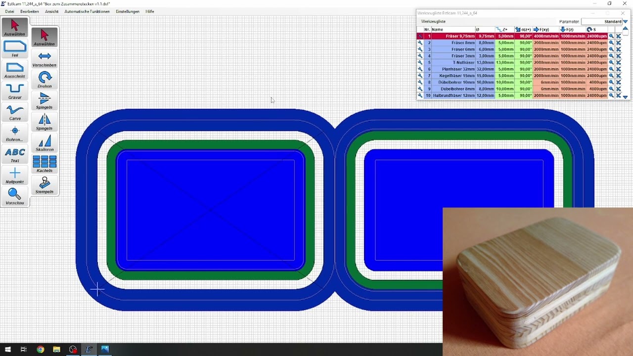Click the Z+ depth column header
The height and width of the screenshot is (356, 633).
coord(504,30)
